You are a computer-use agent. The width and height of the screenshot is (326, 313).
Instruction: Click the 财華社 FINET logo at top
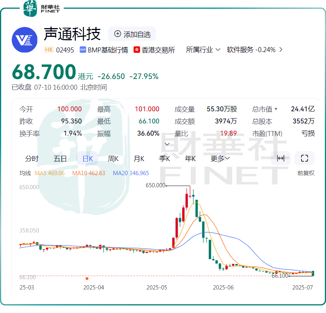tap(42, 8)
